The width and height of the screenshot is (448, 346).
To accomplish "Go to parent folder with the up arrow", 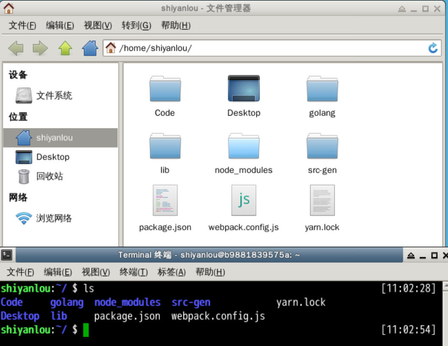I will 65,48.
